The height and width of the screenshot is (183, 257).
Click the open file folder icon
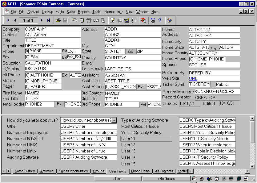coord(58,20)
